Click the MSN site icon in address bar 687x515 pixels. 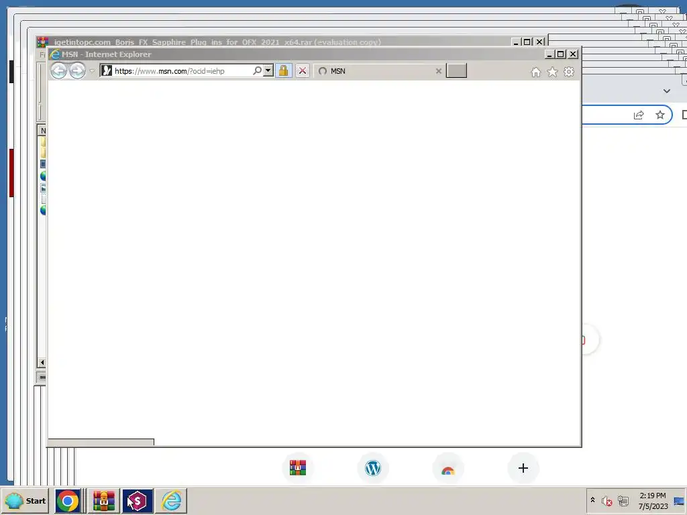pyautogui.click(x=107, y=70)
